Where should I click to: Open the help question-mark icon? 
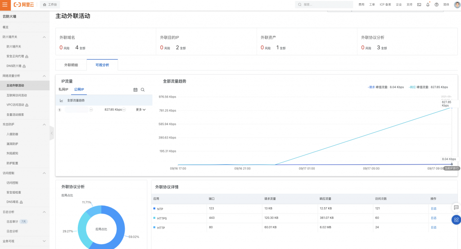(437, 4)
